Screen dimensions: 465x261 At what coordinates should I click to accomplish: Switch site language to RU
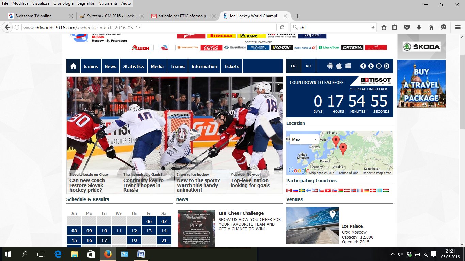[308, 66]
